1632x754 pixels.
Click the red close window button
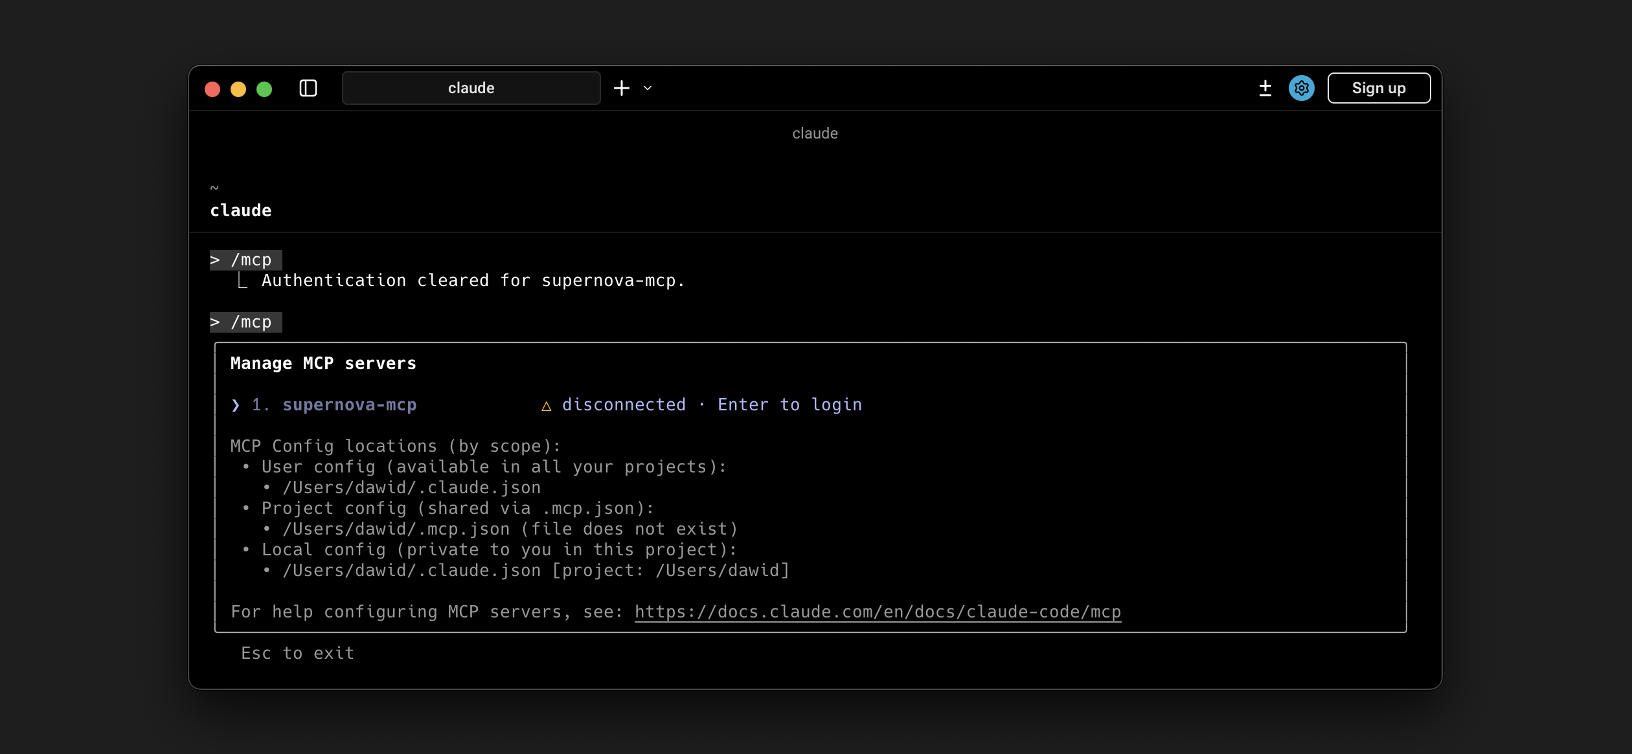(212, 89)
